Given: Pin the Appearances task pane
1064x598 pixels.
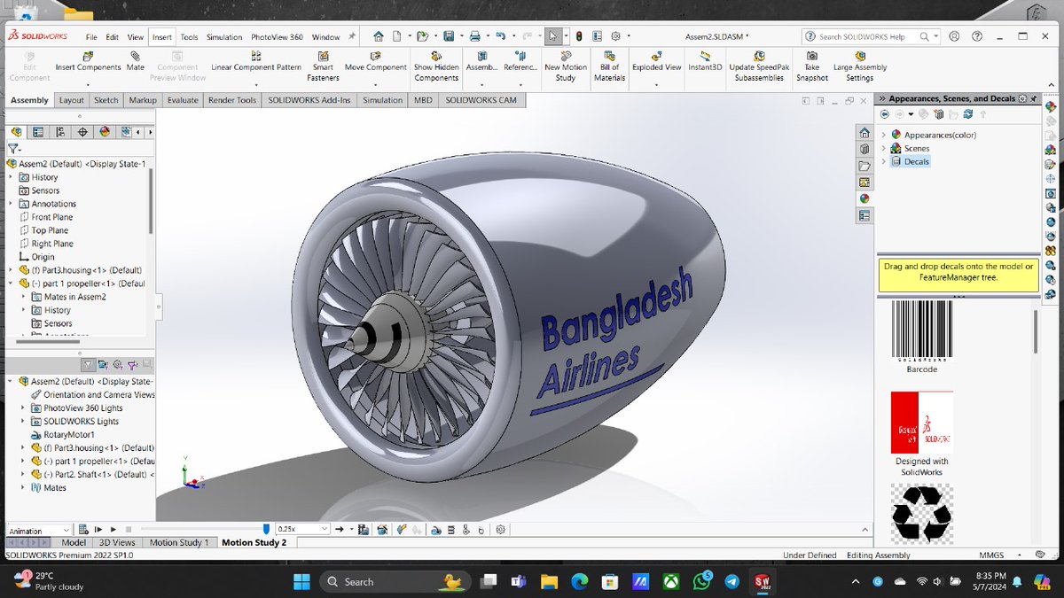Looking at the screenshot, I should point(1036,98).
